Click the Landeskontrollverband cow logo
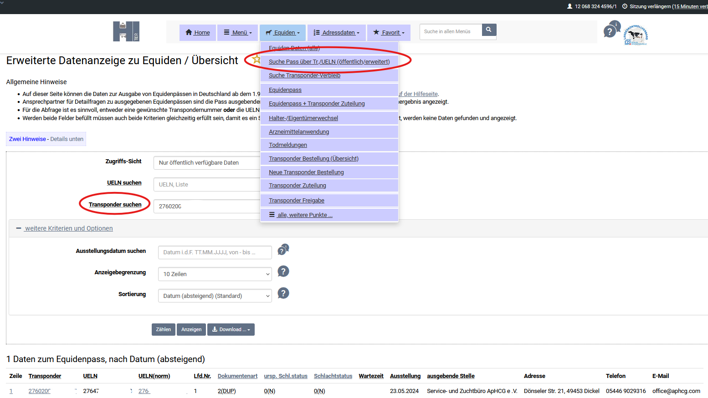The width and height of the screenshot is (708, 398). coord(636,35)
